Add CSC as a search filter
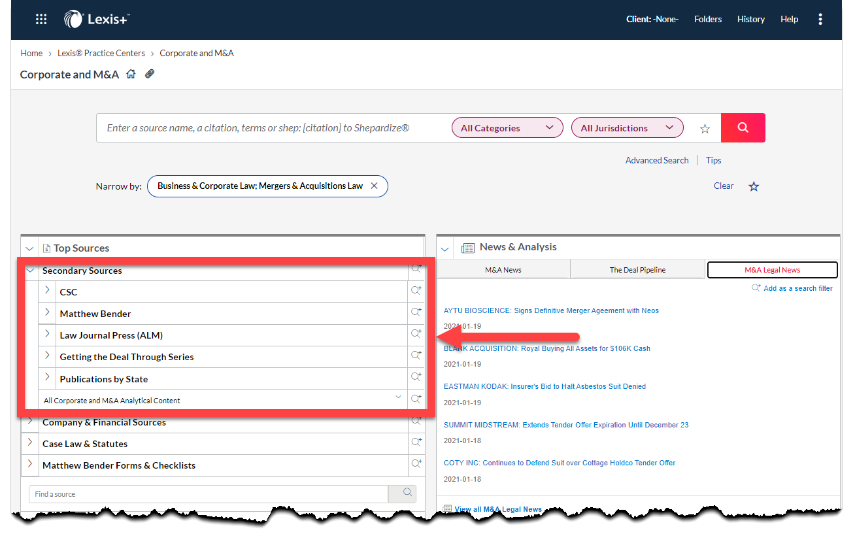Viewport: 855px width, 549px height. (416, 291)
